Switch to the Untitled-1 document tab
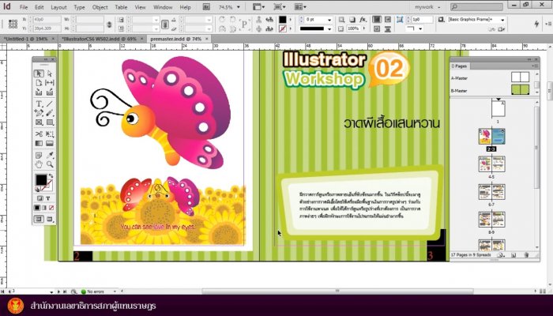 [x=26, y=39]
